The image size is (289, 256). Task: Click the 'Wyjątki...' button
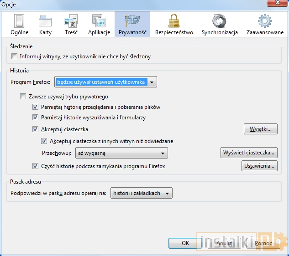click(260, 129)
